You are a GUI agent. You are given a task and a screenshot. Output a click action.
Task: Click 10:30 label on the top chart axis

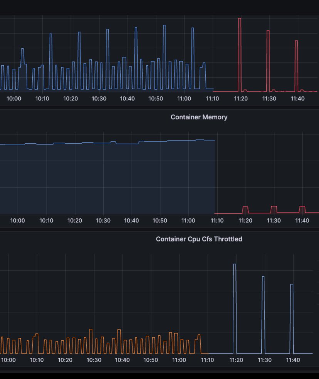99,99
